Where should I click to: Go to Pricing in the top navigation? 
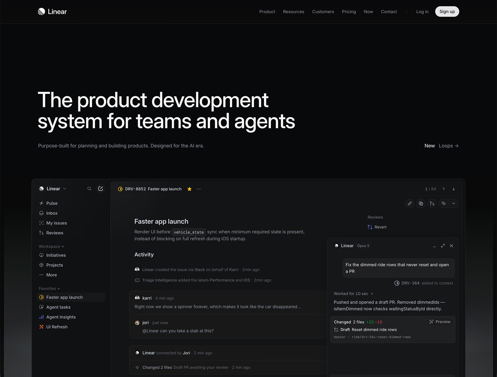pos(349,12)
